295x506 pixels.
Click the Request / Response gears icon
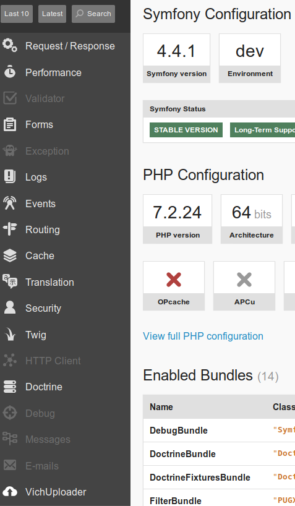(x=10, y=45)
